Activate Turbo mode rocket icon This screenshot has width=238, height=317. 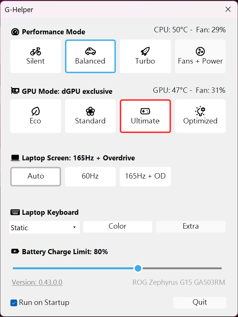(x=145, y=51)
